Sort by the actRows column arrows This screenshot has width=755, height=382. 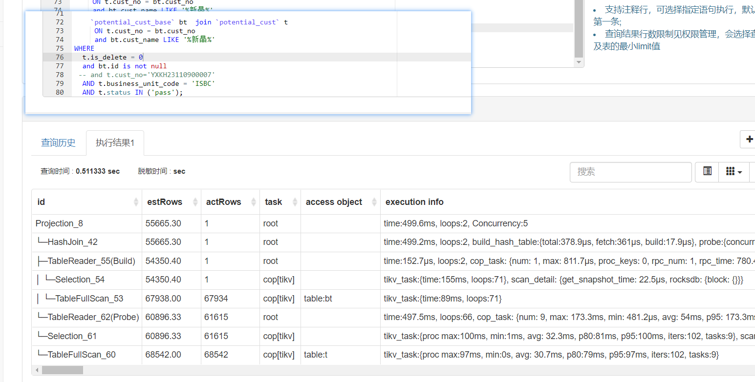[254, 202]
